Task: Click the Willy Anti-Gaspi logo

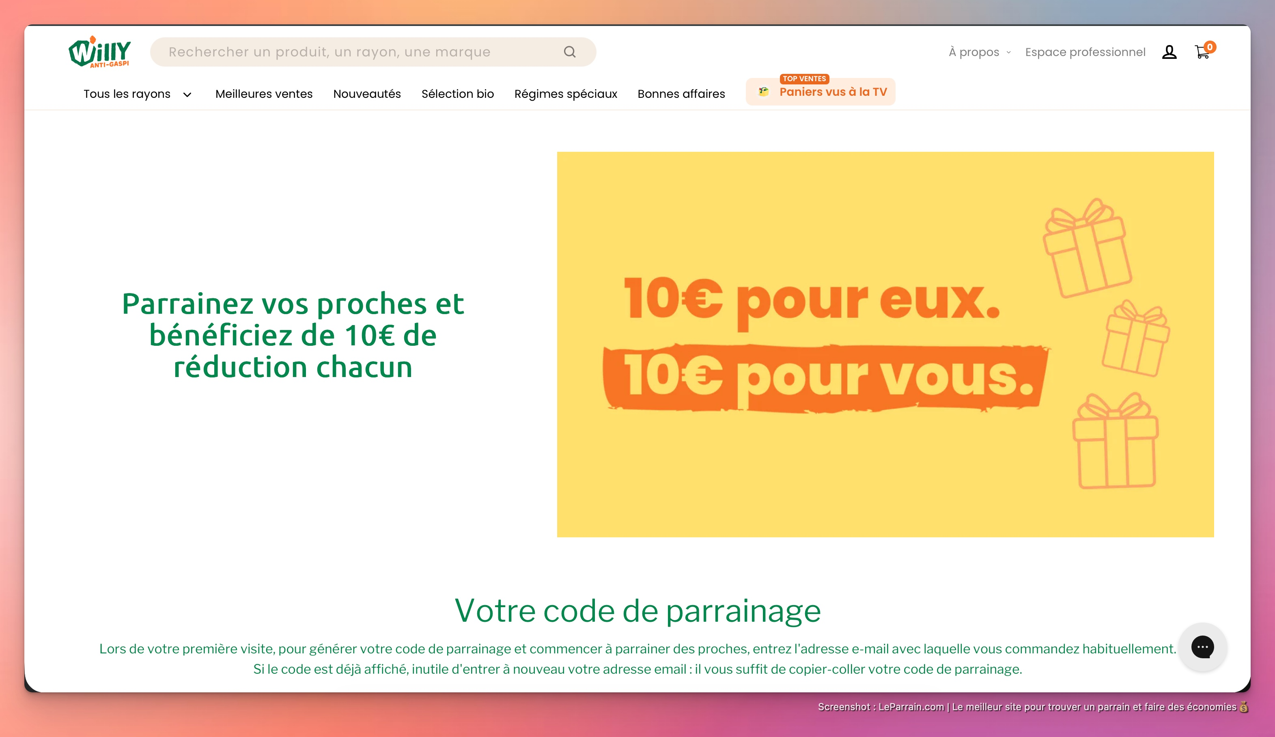Action: (100, 52)
